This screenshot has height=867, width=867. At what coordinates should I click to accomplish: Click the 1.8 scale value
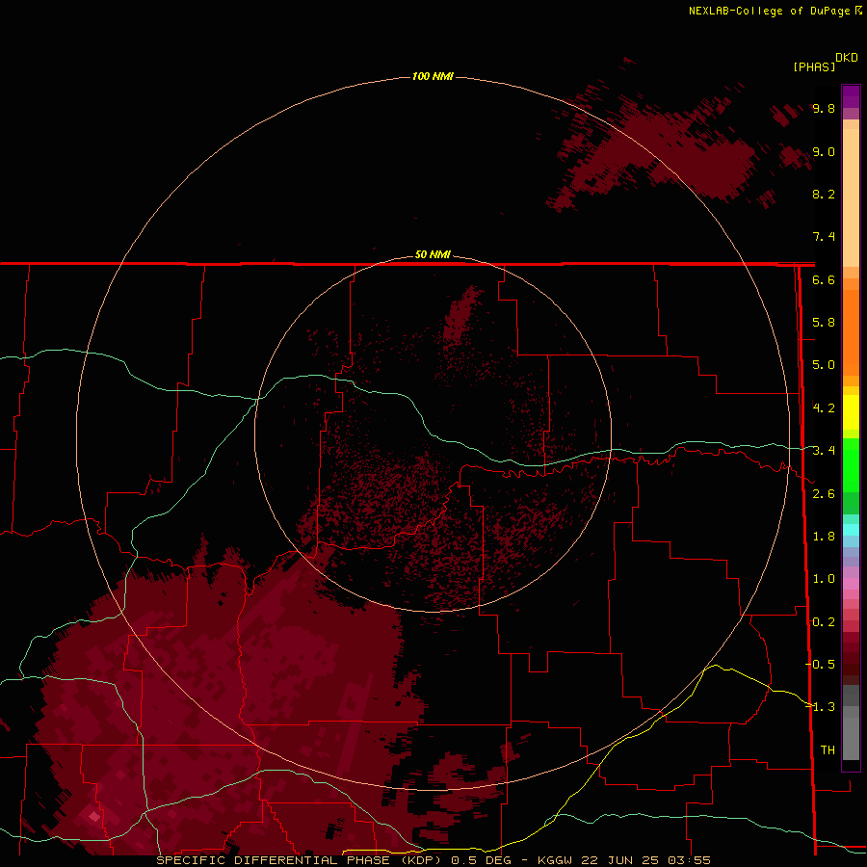click(824, 537)
